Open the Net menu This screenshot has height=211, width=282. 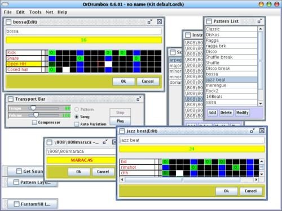pos(50,12)
